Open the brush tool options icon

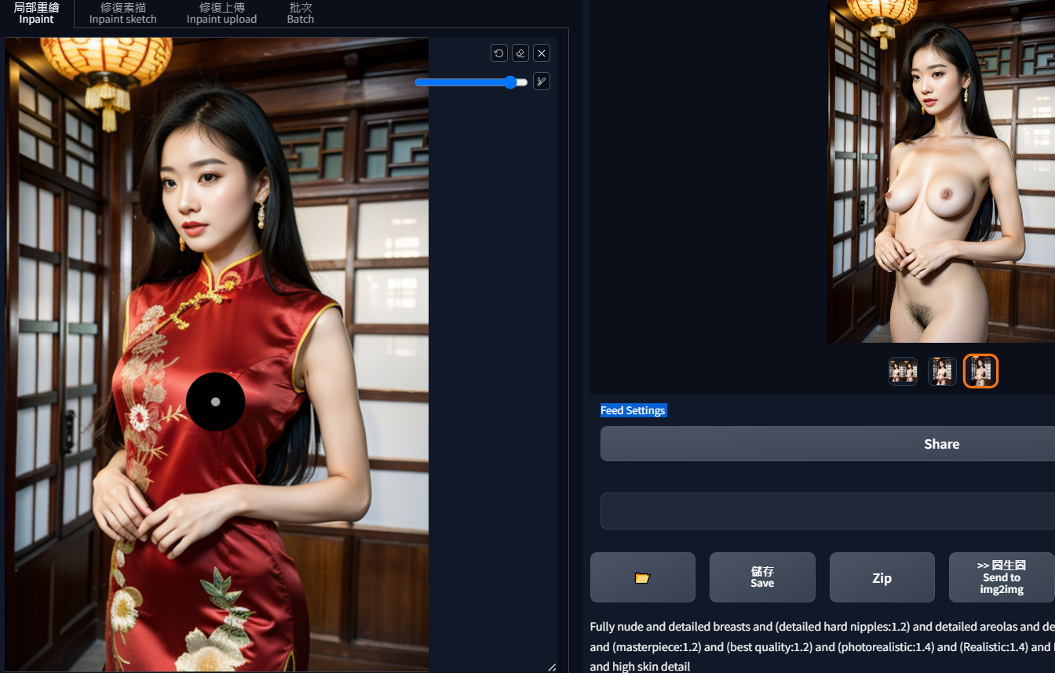pyautogui.click(x=542, y=82)
